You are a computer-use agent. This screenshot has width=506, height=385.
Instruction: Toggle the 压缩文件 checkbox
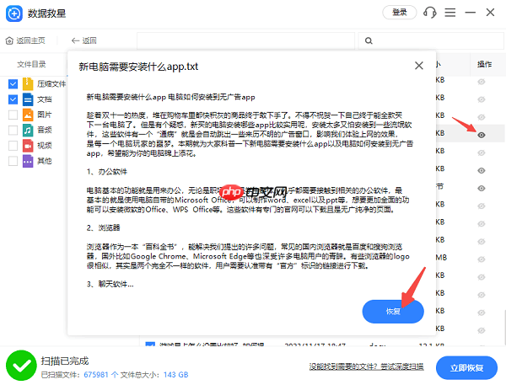pyautogui.click(x=13, y=84)
